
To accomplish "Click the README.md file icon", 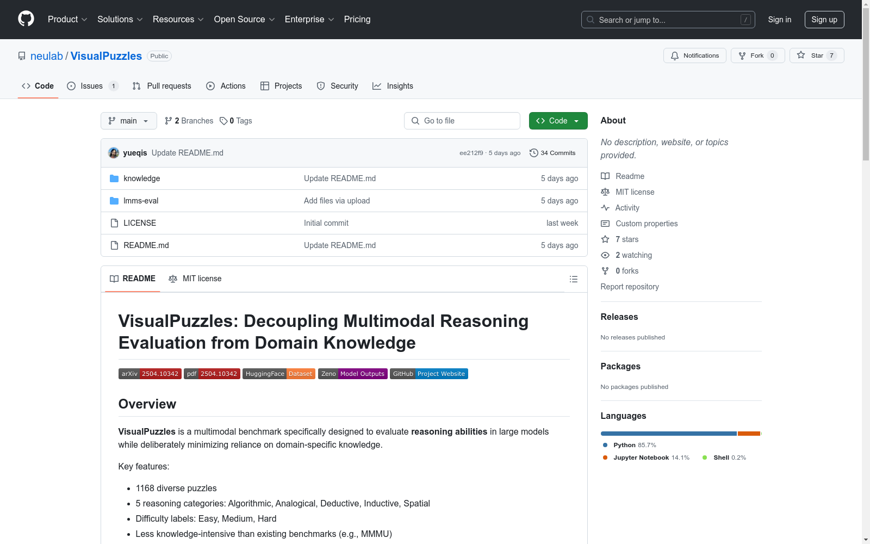I will tap(114, 245).
